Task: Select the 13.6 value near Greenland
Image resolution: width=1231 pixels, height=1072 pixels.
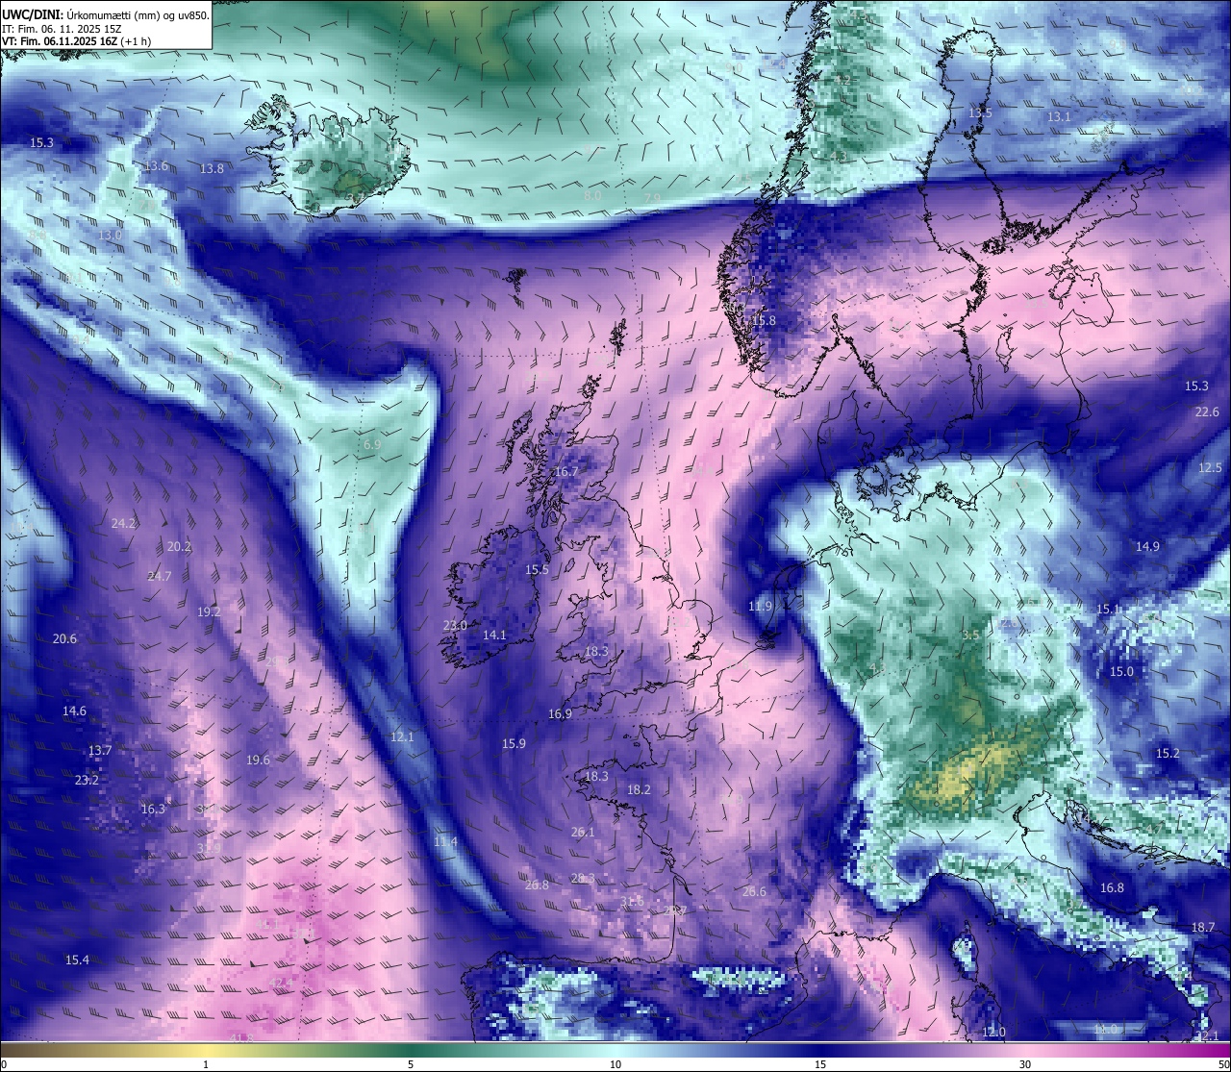Action: [156, 166]
